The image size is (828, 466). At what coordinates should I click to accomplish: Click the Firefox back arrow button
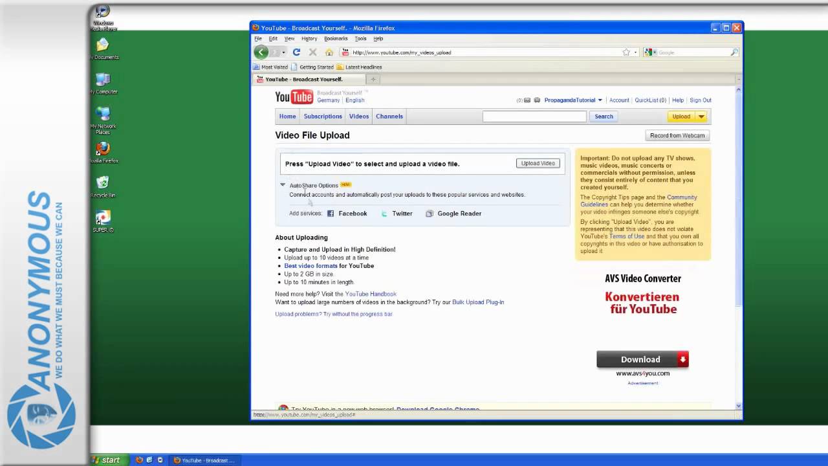point(261,52)
